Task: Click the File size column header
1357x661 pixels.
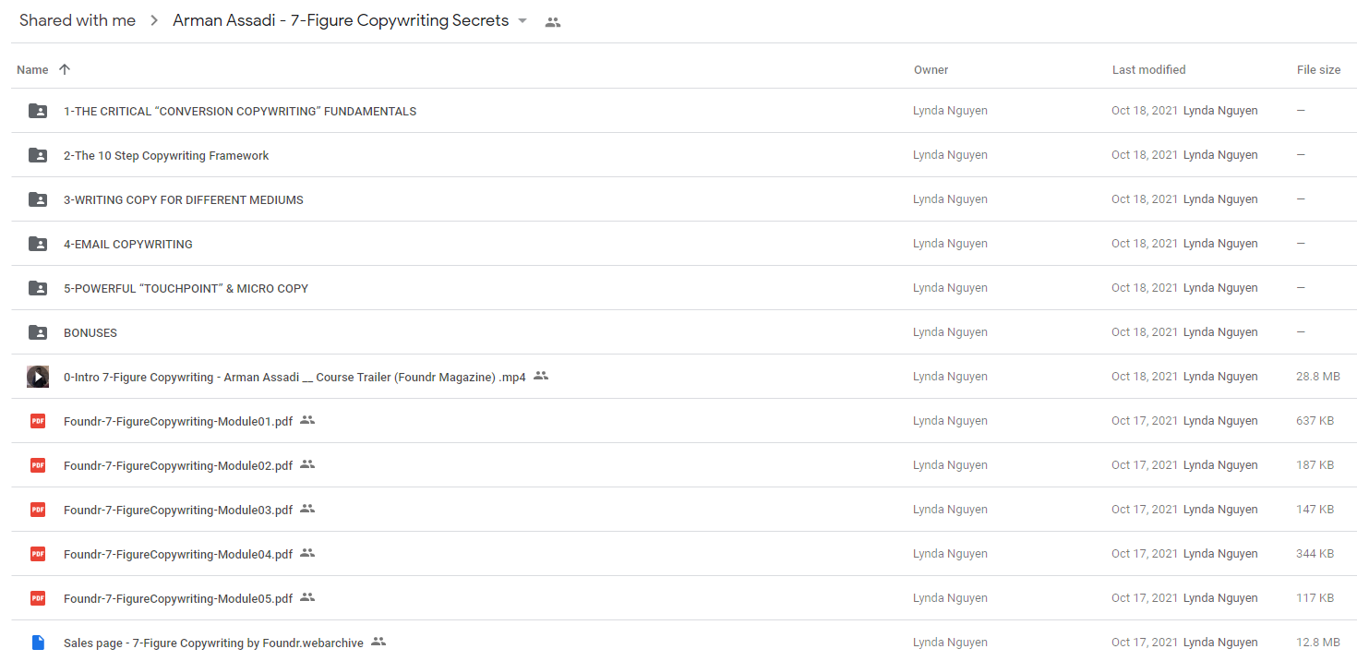Action: pyautogui.click(x=1319, y=70)
